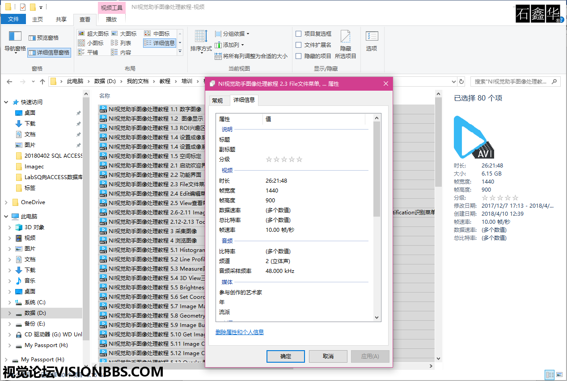Open the 分组依据 group by dropdown

[232, 33]
